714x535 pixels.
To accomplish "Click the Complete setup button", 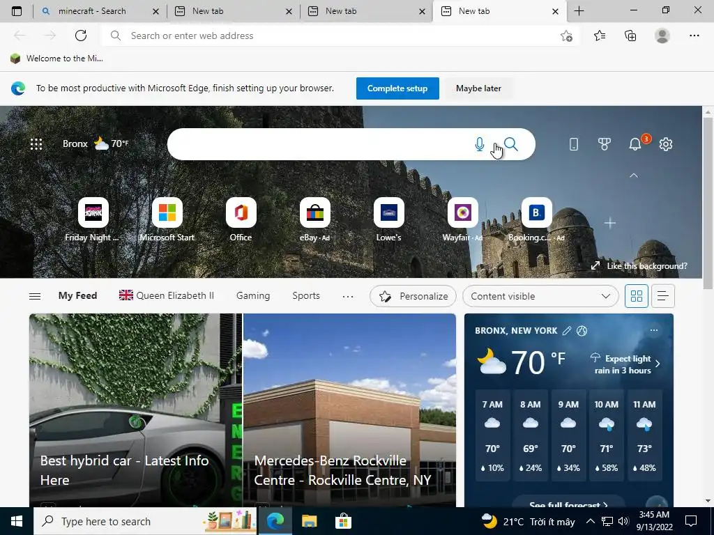I will click(397, 88).
